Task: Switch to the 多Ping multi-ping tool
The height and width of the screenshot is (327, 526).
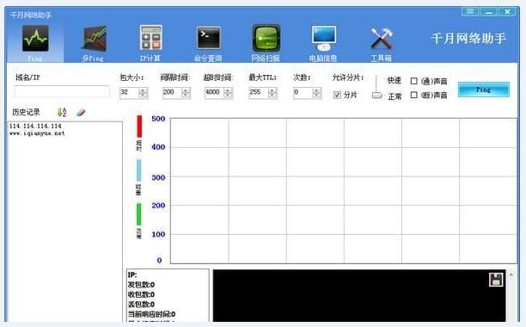Action: coord(94,39)
